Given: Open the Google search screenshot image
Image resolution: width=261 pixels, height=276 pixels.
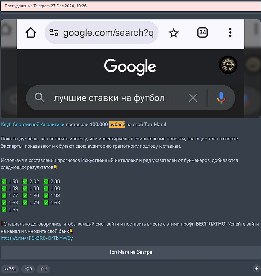Looking at the screenshot, I should [130, 68].
